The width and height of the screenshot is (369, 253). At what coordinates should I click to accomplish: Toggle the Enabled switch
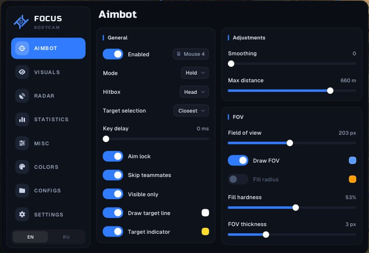pos(113,54)
